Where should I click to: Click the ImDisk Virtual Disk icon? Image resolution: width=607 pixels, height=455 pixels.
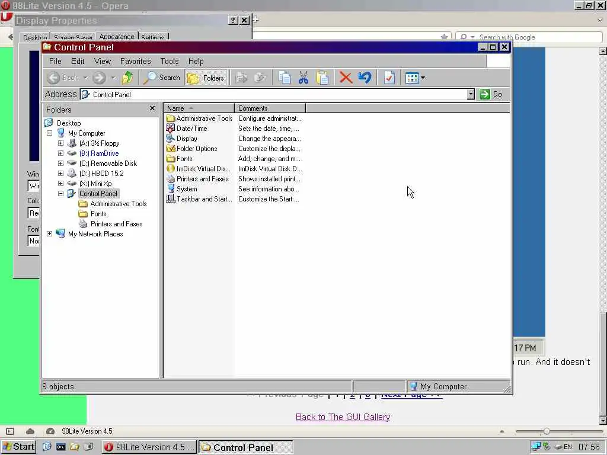coord(170,169)
